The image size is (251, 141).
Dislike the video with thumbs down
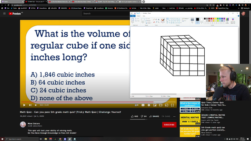142,116
